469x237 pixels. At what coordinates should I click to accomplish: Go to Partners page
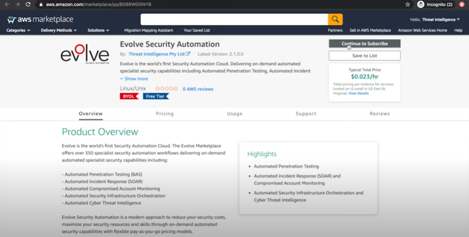(335, 30)
